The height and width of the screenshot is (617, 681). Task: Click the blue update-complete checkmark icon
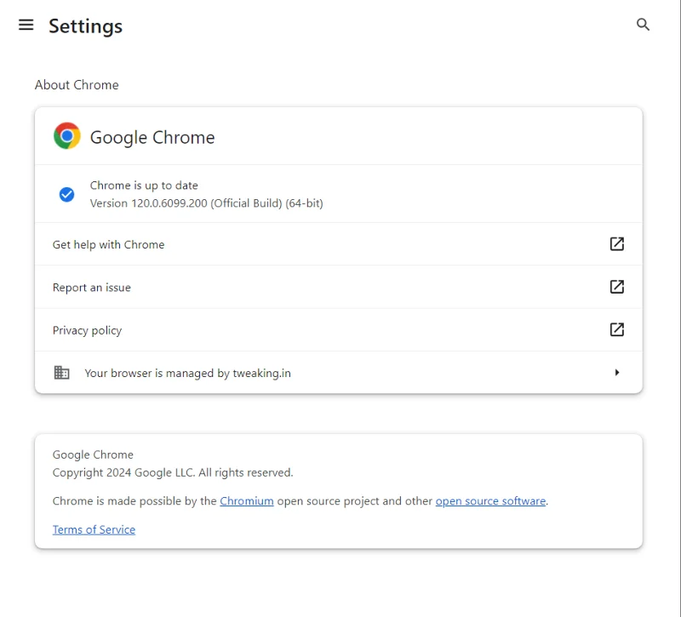66,194
